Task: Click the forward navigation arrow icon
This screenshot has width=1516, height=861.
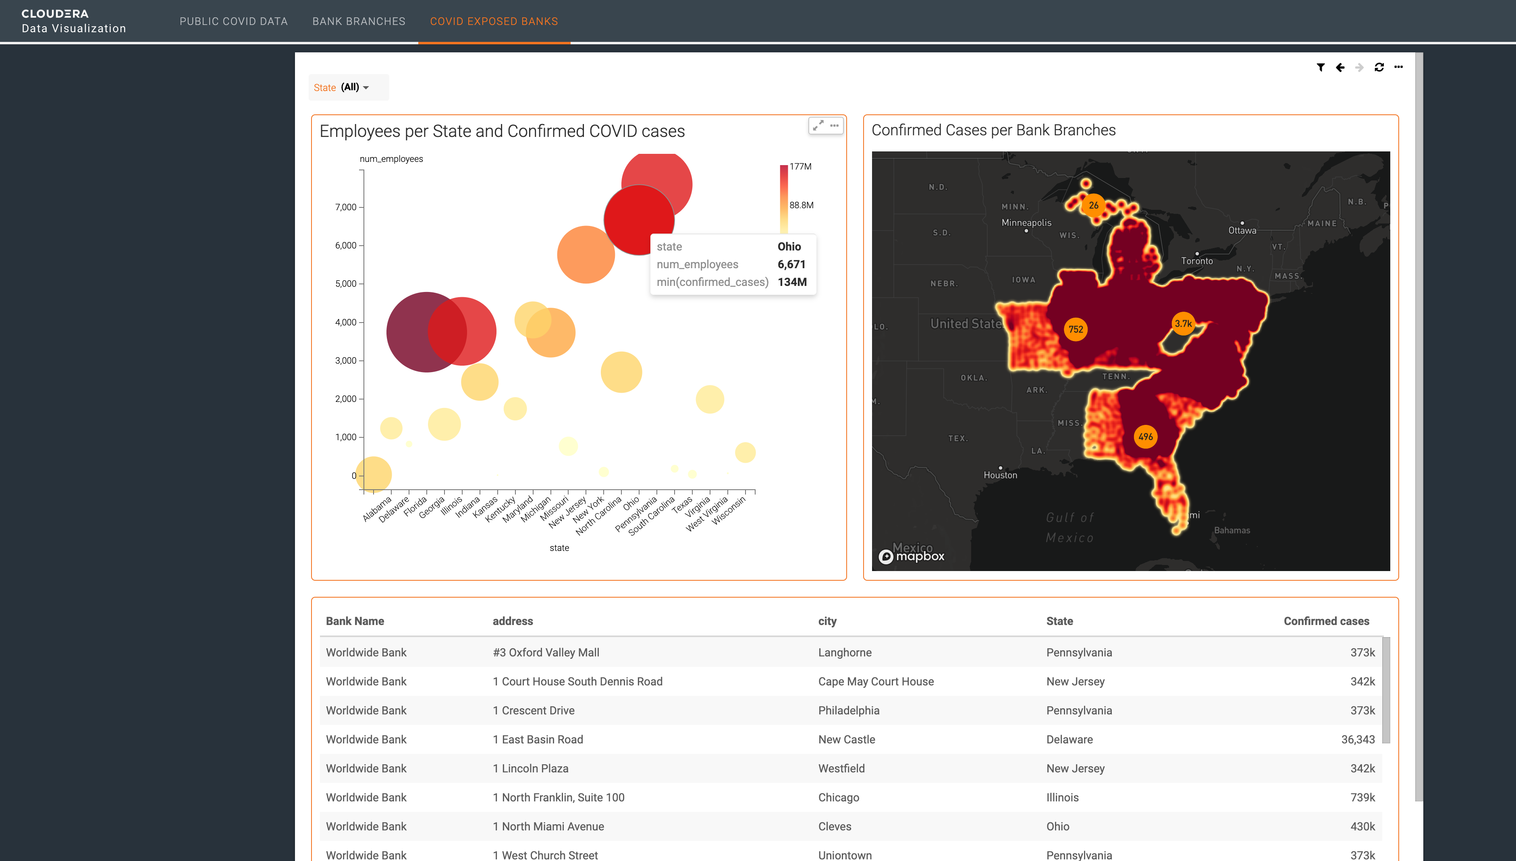Action: click(x=1359, y=67)
